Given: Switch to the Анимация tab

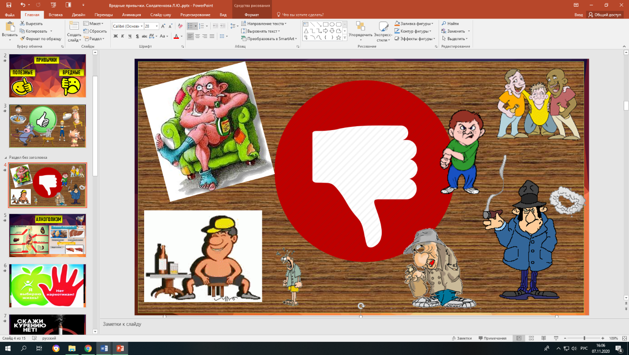Looking at the screenshot, I should click(x=131, y=15).
